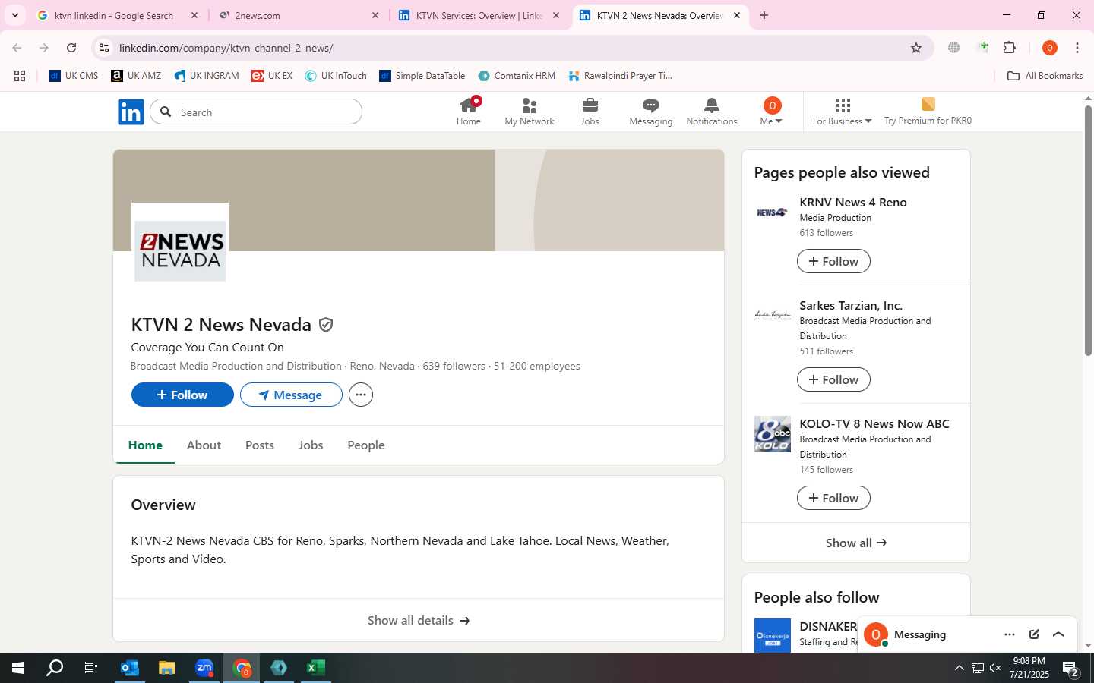Click the LinkedIn logo icon
The image size is (1094, 683).
click(x=131, y=112)
